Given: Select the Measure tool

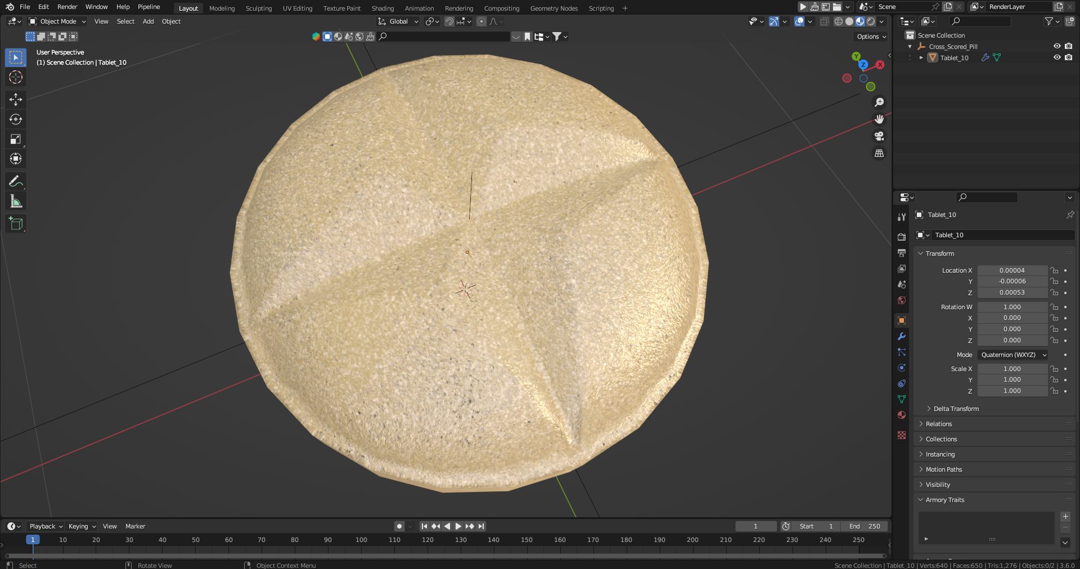Looking at the screenshot, I should point(16,201).
